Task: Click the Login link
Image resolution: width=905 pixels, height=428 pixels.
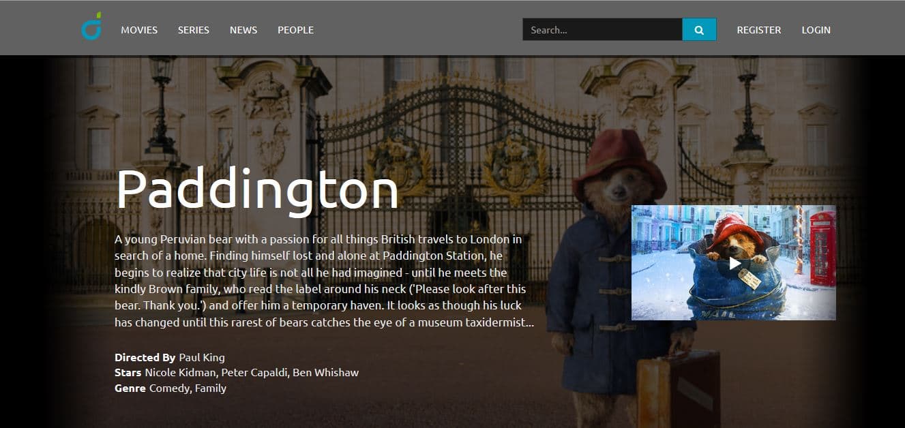Action: 816,30
